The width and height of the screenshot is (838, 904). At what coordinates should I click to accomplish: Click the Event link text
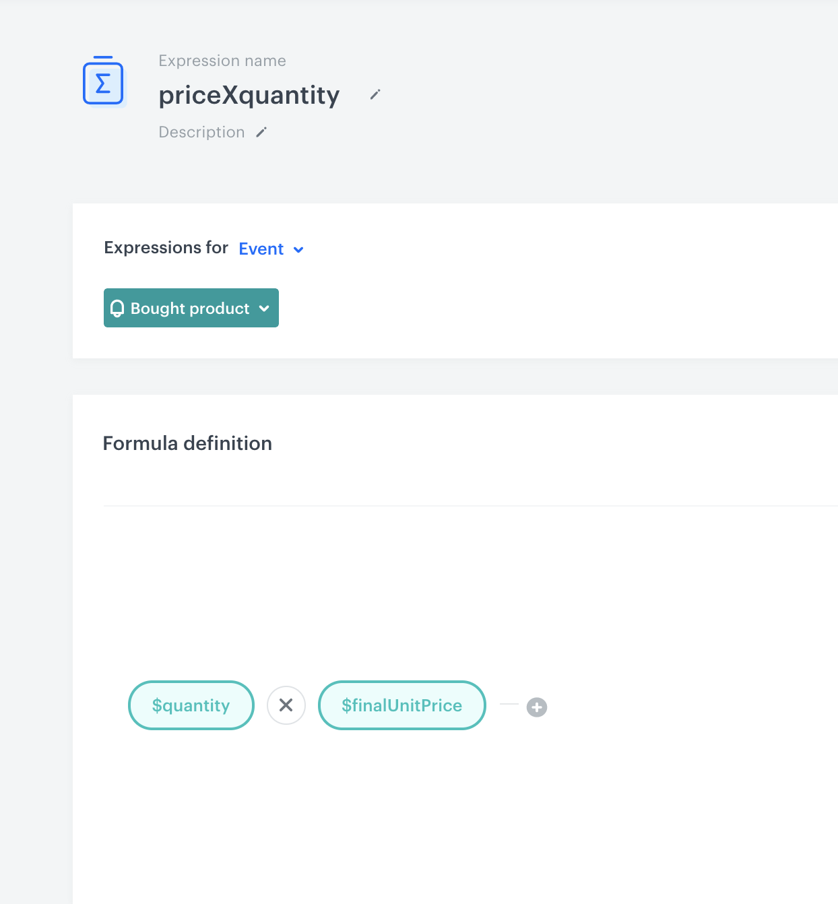point(261,249)
